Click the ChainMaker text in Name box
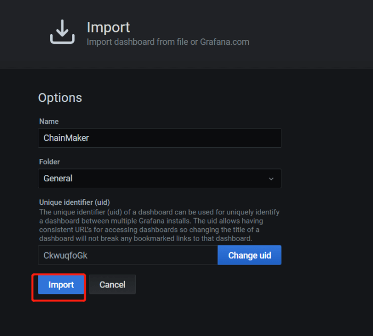Screen dimensions: 373x336 point(66,138)
